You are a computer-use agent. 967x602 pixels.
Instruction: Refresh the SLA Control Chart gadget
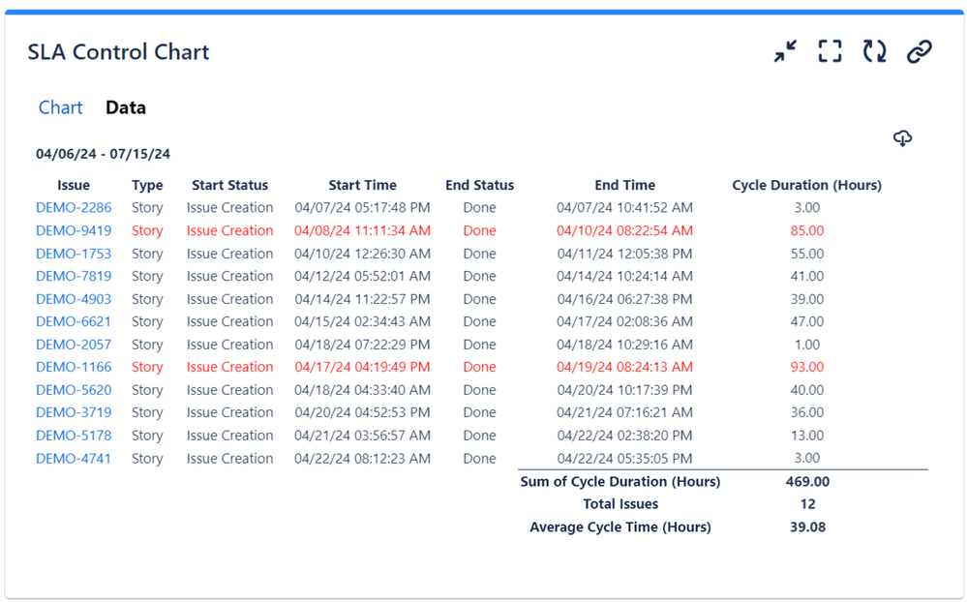click(874, 51)
